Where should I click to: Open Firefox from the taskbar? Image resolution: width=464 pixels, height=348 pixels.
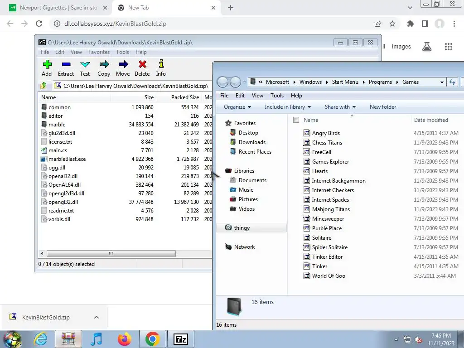pyautogui.click(x=124, y=339)
